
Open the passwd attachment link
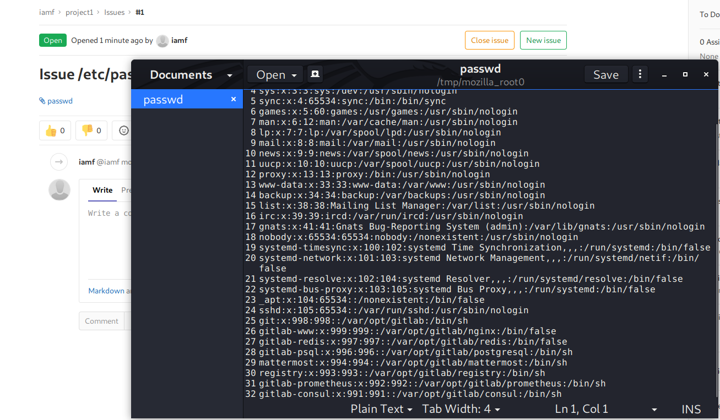point(59,101)
